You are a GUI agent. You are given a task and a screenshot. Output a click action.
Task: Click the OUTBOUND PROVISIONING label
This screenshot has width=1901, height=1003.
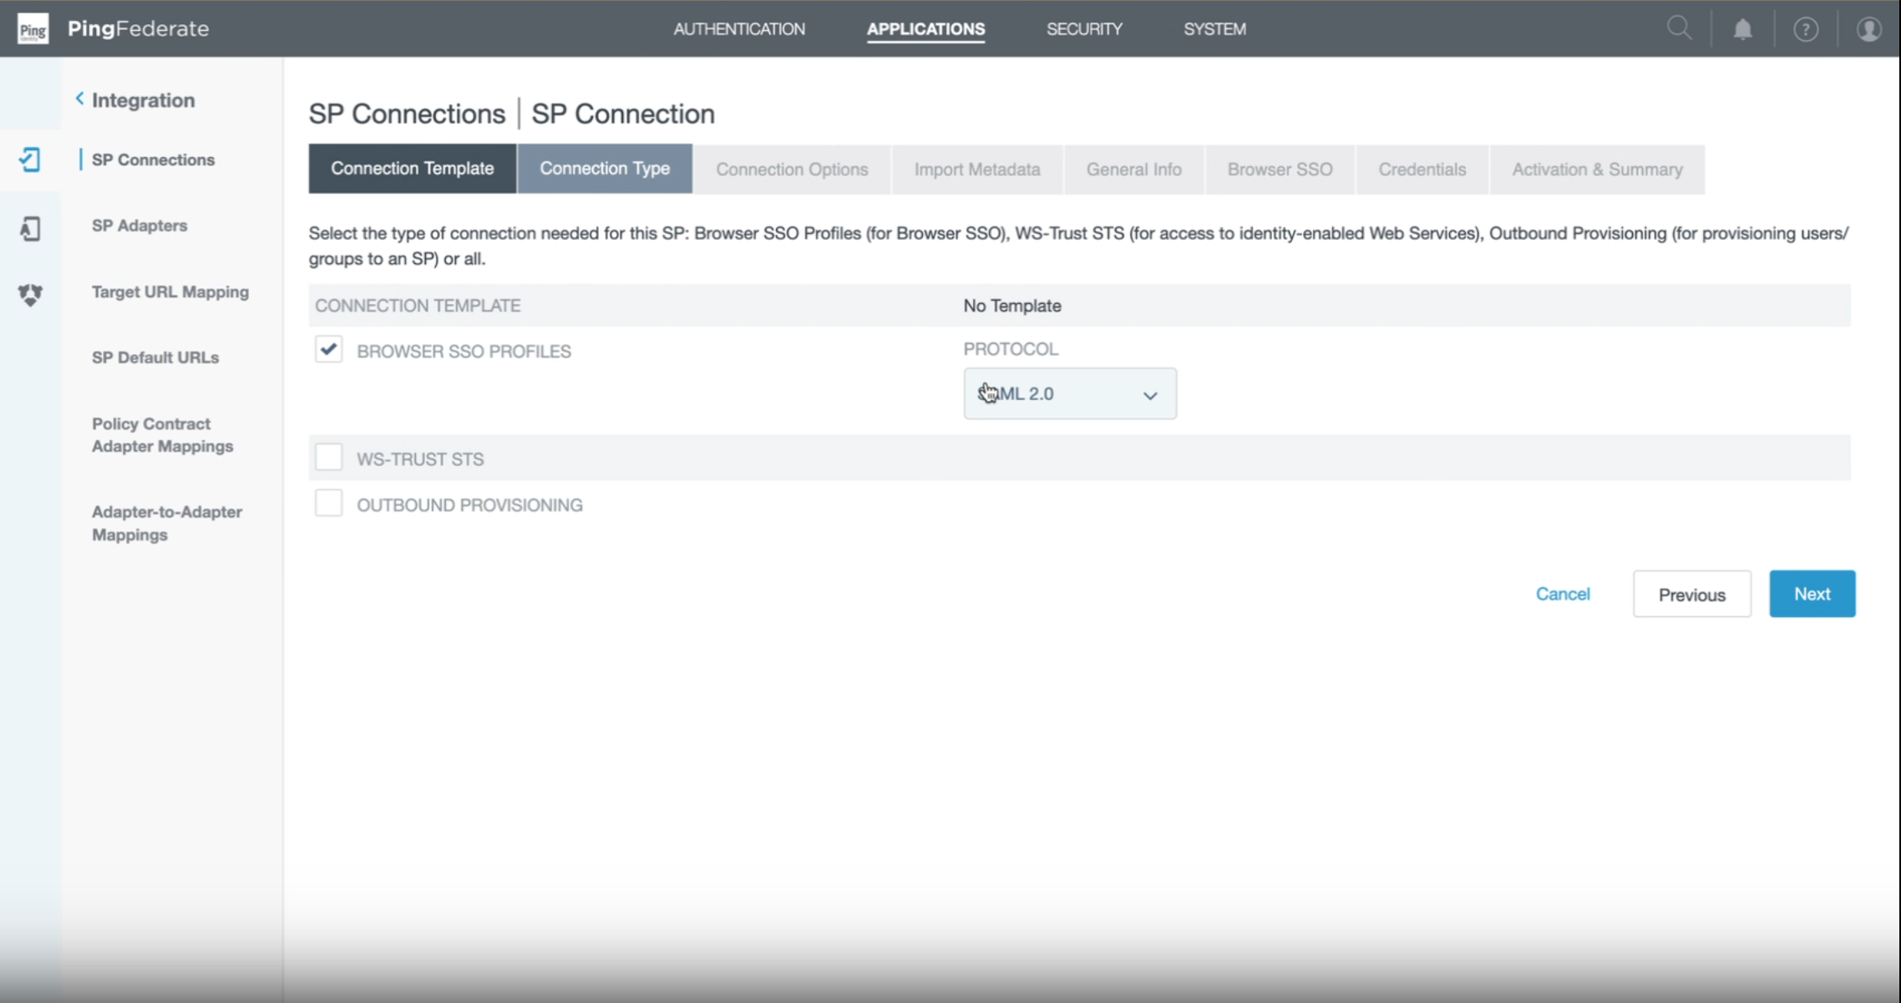469,504
